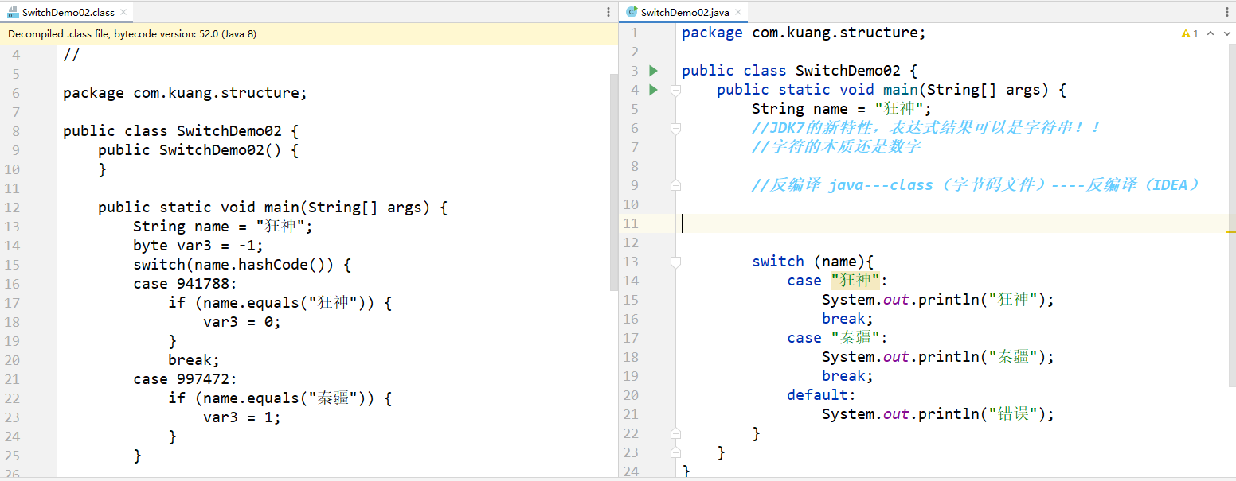Click the Java class icon on the SwitchDemo02.java tab

(632, 12)
